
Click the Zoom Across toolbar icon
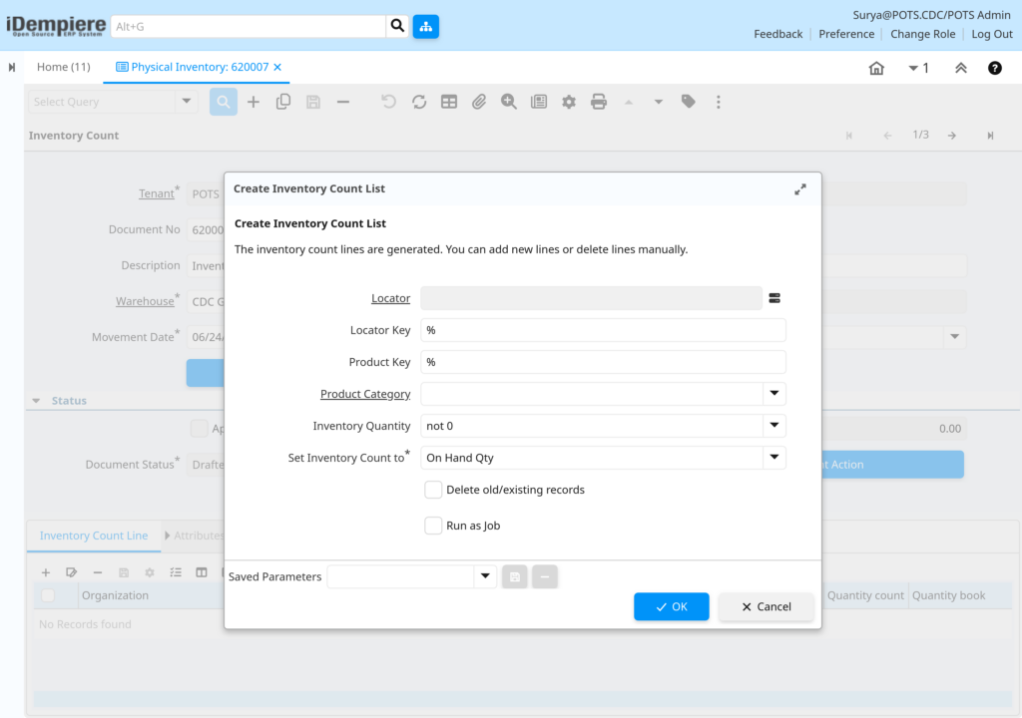[509, 102]
